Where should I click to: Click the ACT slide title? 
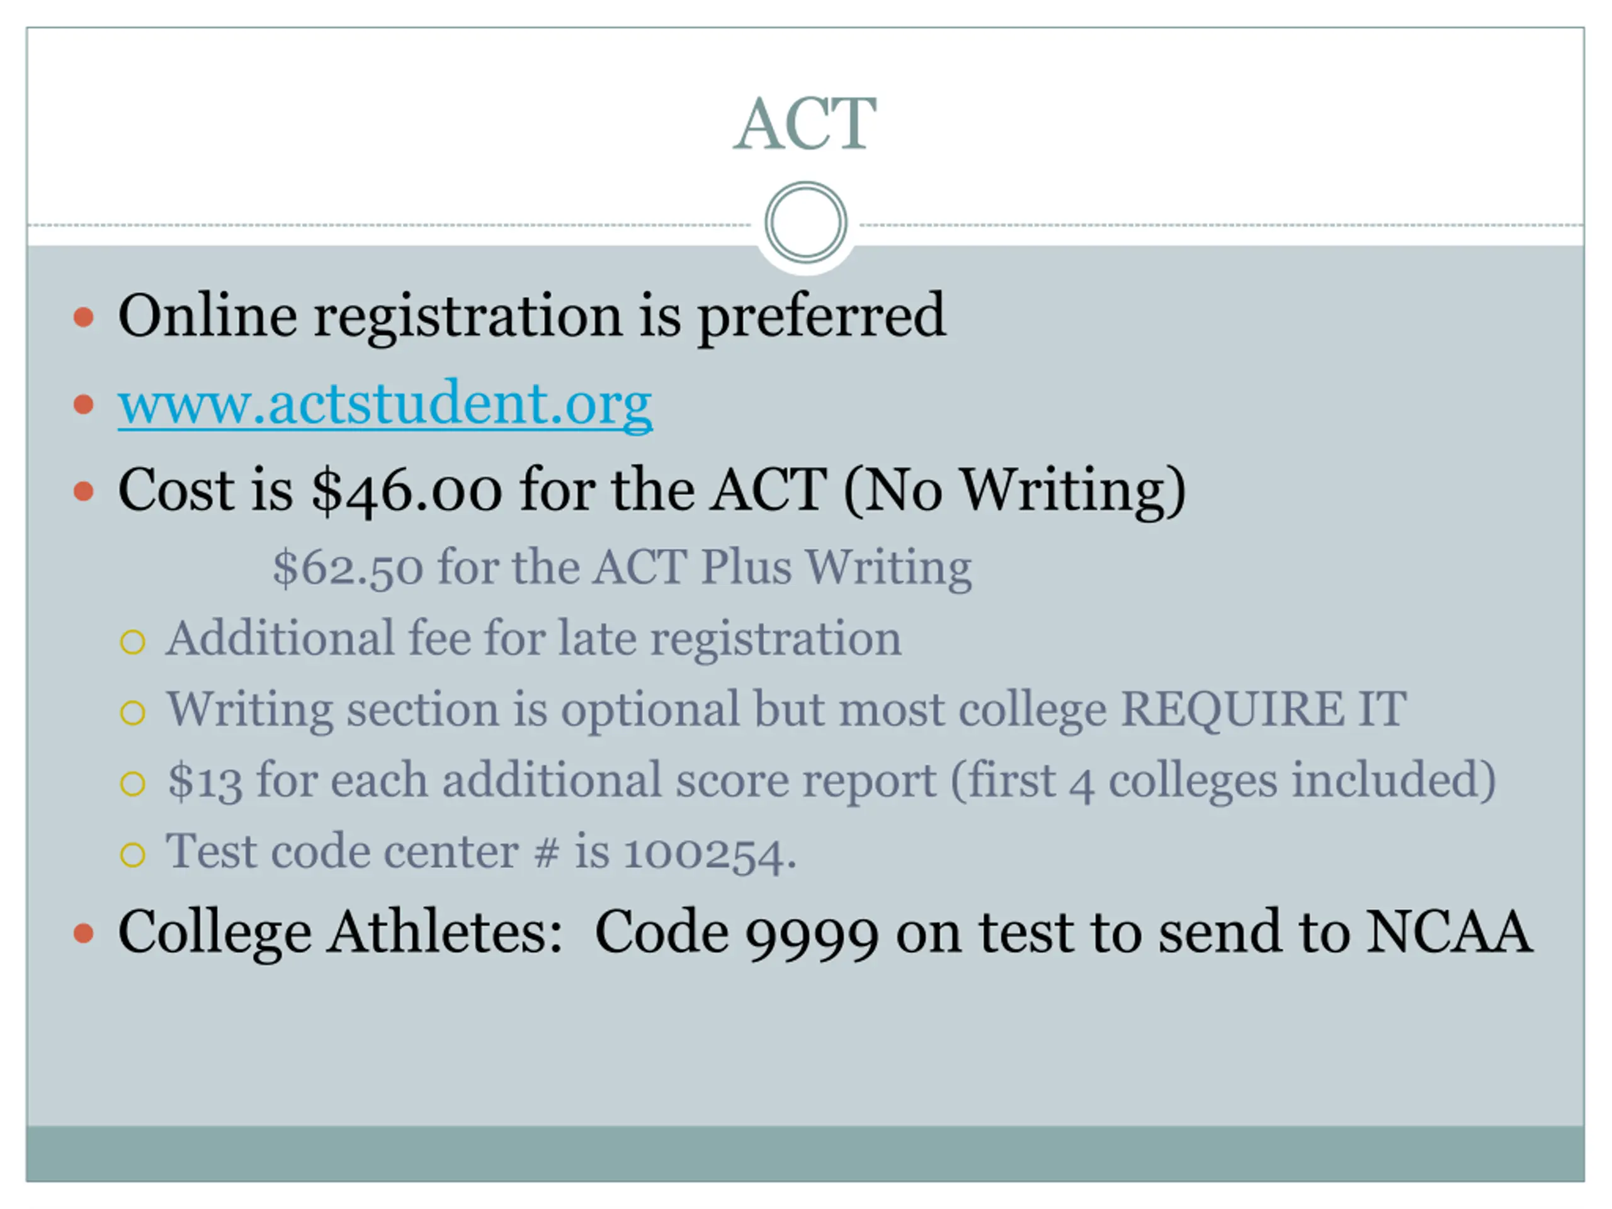(x=805, y=124)
